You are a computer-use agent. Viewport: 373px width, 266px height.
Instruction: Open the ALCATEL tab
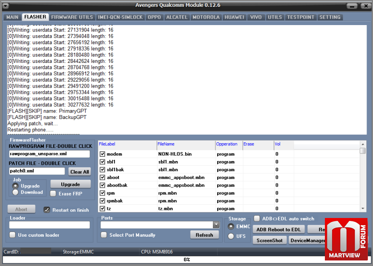177,17
